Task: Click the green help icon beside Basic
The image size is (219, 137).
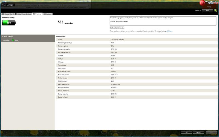Action: 216,10
